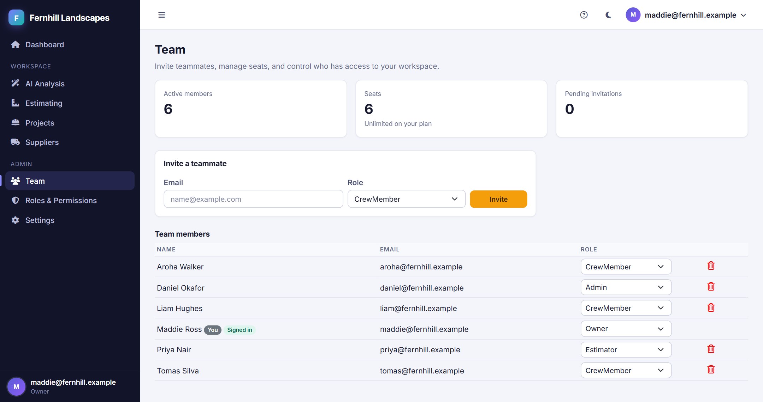Change Aroha Walker's role dropdown
The image size is (763, 402).
point(626,267)
